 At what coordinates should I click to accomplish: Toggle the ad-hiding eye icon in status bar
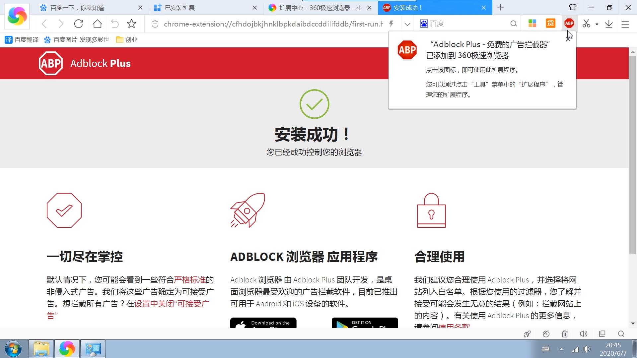click(546, 334)
